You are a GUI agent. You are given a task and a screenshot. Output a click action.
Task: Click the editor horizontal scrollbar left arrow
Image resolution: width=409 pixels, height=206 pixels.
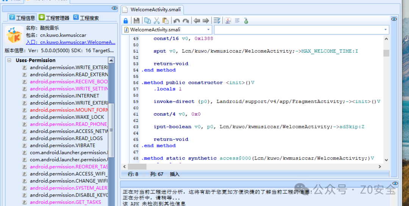pyautogui.click(x=125, y=166)
